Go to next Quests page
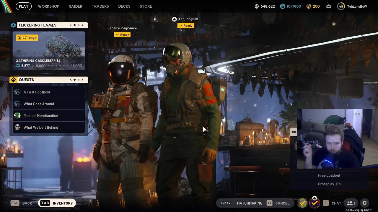 coord(82,80)
